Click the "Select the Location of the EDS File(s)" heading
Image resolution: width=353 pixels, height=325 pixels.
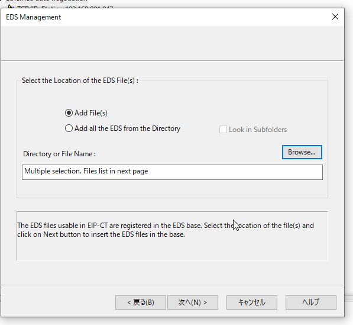tap(80, 81)
